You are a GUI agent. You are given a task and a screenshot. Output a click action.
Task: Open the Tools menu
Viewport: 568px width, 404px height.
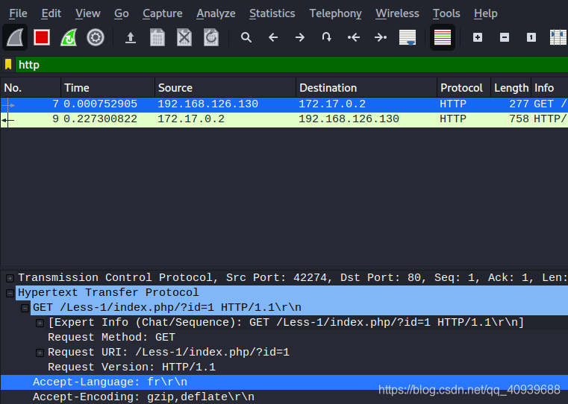446,13
